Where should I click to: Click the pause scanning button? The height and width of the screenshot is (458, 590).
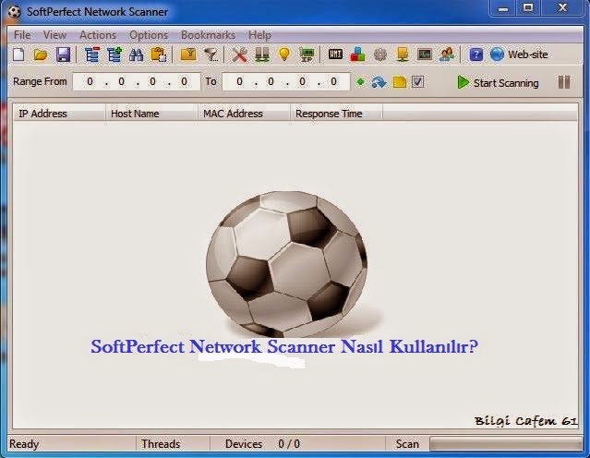tap(563, 82)
